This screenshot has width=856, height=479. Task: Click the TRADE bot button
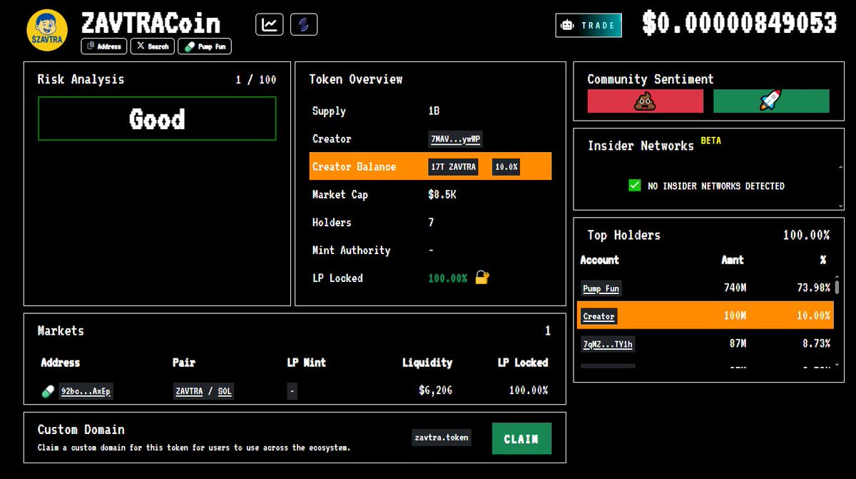[588, 25]
